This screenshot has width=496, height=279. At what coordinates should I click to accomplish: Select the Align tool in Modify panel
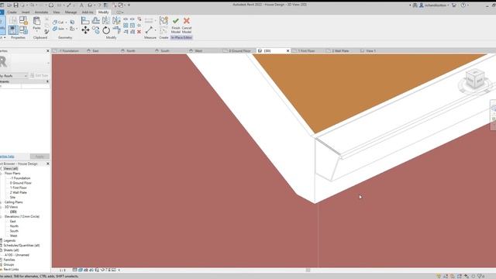[x=85, y=21]
